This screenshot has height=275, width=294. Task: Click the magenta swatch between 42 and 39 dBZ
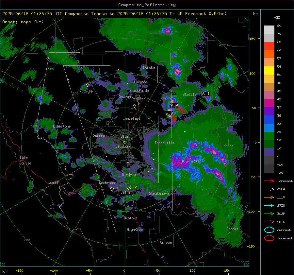[269, 103]
